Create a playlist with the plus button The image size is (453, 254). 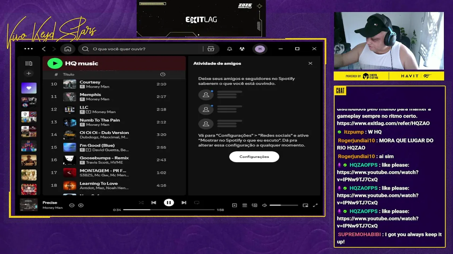click(x=29, y=73)
